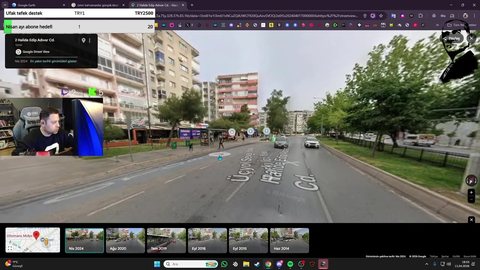Close the Google Earth tab
Image resolution: width=480 pixels, height=270 pixels.
point(64,5)
